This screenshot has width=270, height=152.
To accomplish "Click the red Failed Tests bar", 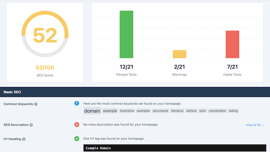I will point(232,44).
